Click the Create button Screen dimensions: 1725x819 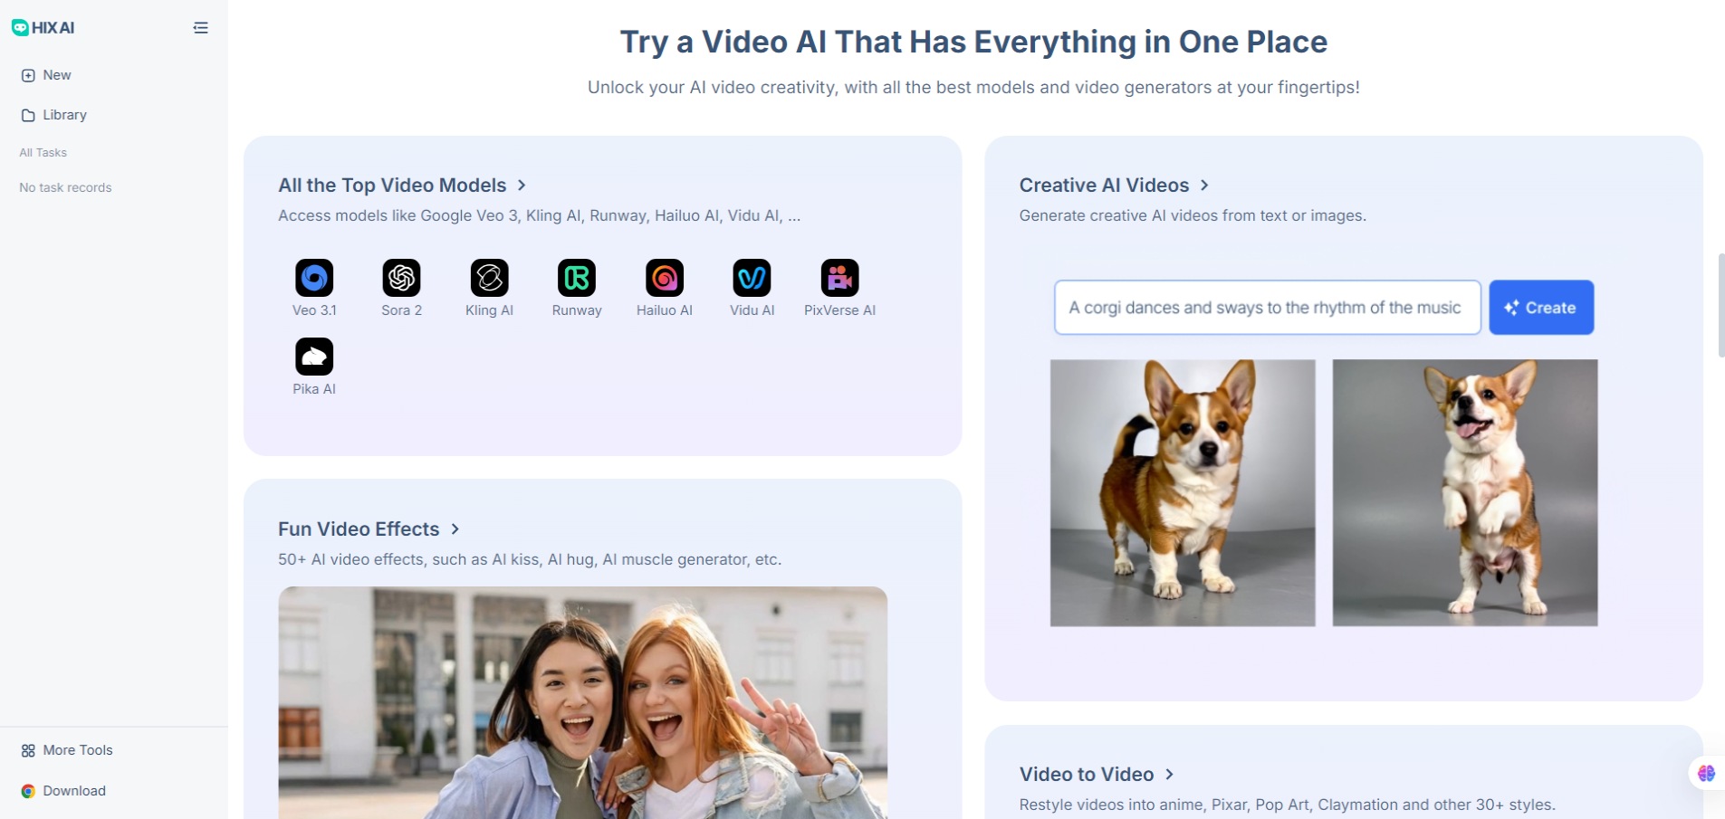[x=1541, y=308]
